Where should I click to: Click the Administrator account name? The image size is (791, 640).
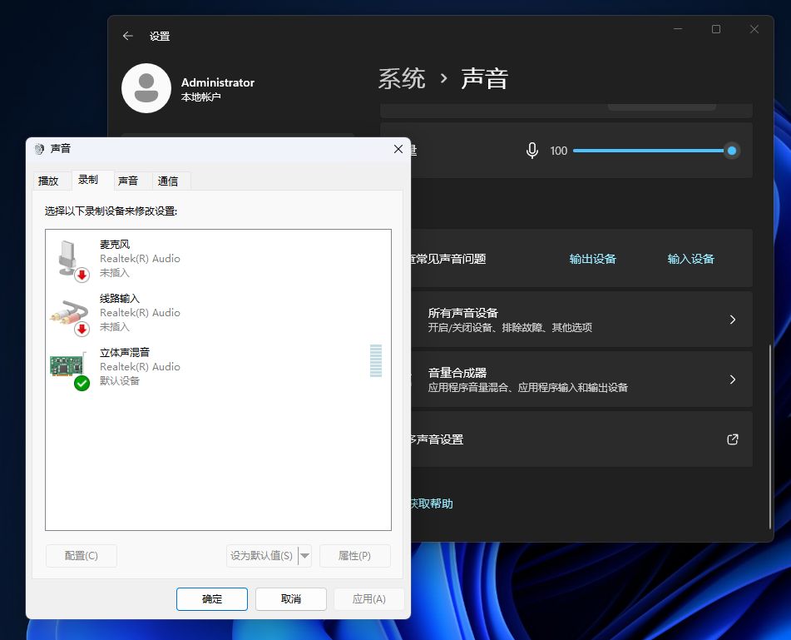click(x=218, y=82)
